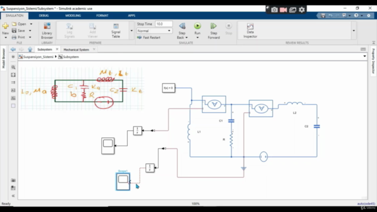377x212 pixels.
Task: Select the electrical reference ground block
Action: pyautogui.click(x=243, y=168)
